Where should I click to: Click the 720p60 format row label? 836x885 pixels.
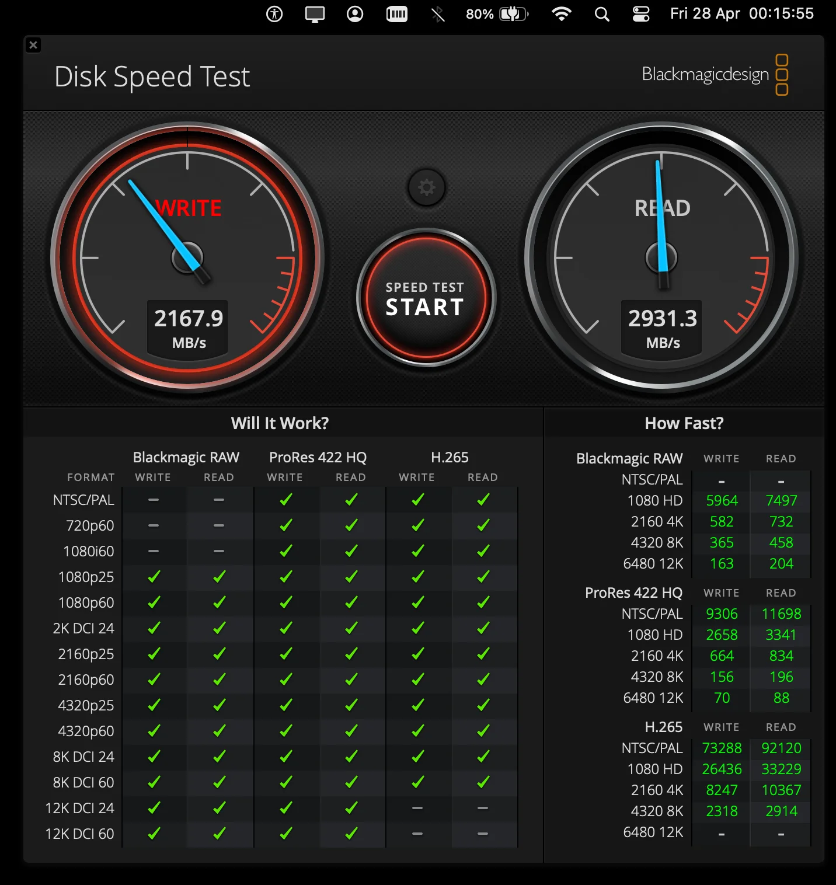[x=90, y=526]
